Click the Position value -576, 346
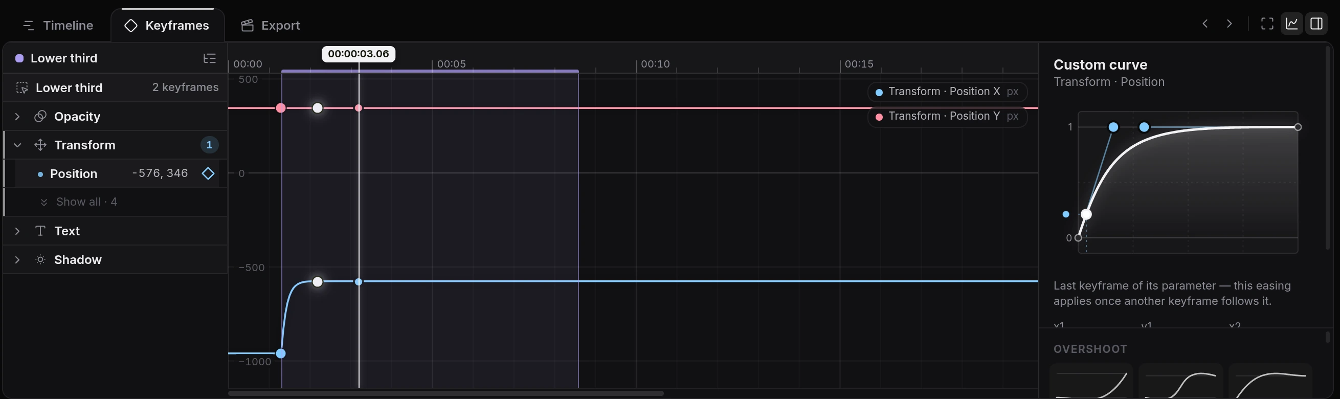The image size is (1340, 399). click(x=160, y=173)
